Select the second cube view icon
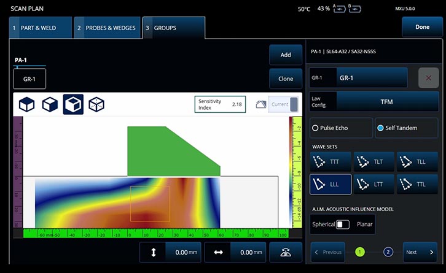The width and height of the screenshot is (446, 273). coord(50,104)
